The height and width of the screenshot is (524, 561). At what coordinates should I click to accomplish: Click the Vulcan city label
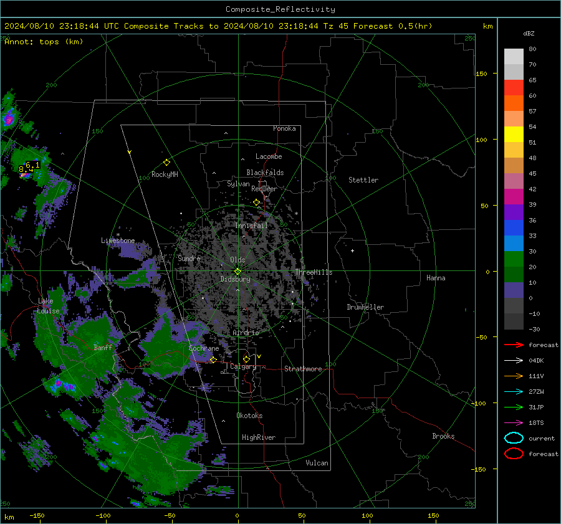point(317,463)
